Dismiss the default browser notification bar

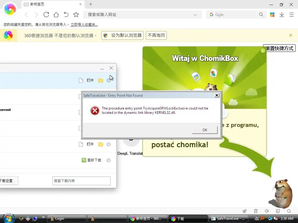point(291,35)
